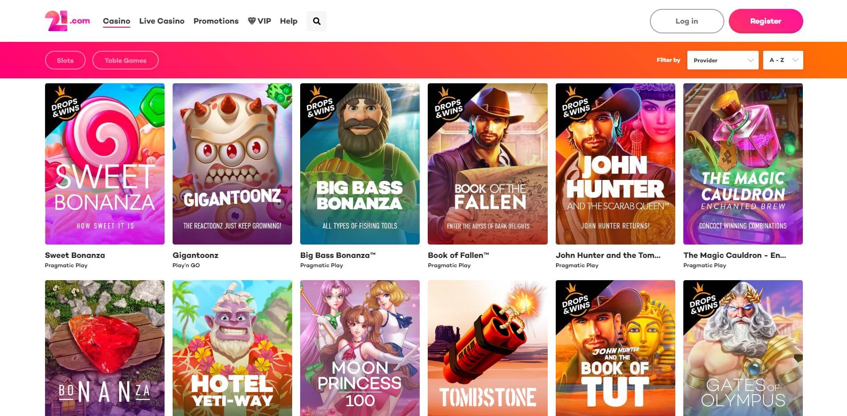Expand the Provider filter dropdown
847x416 pixels.
click(x=723, y=60)
